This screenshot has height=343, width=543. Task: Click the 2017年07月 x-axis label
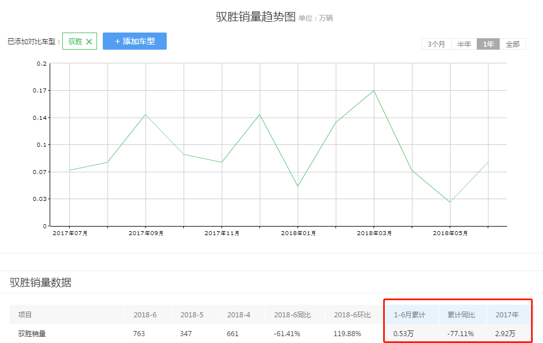70,233
